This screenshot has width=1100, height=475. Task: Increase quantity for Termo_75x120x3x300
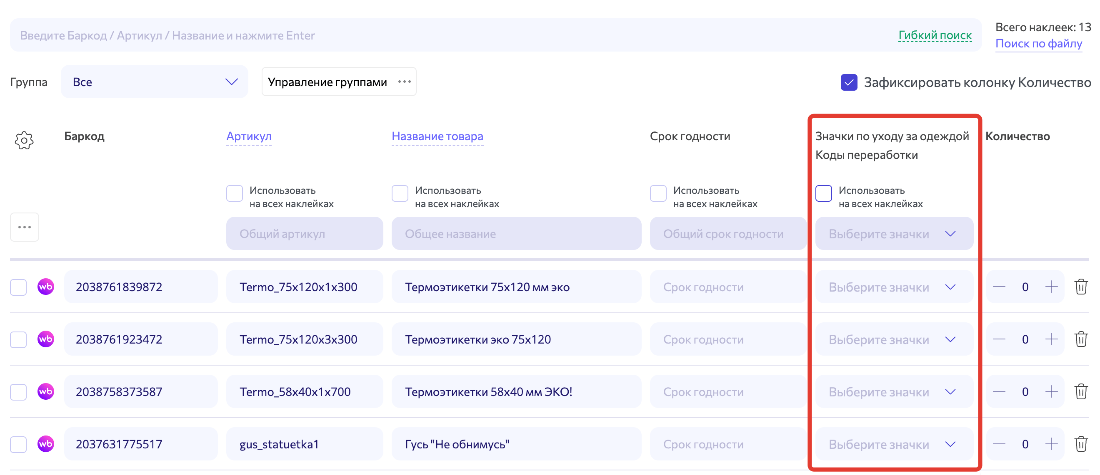pos(1051,339)
